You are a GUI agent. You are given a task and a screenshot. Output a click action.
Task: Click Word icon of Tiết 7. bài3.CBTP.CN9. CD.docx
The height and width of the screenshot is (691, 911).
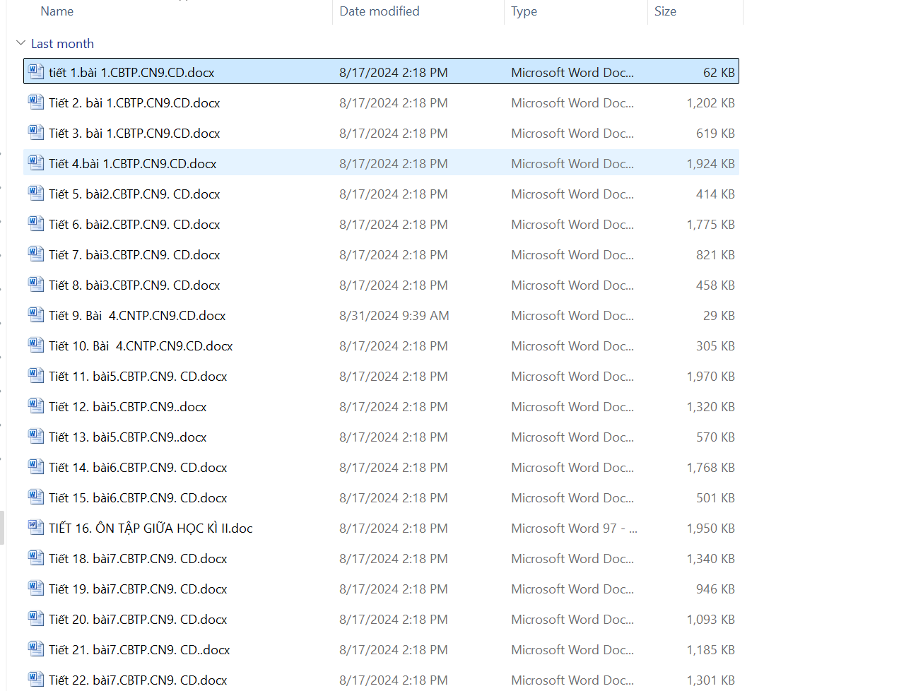tap(36, 254)
